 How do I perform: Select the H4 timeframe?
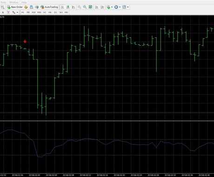[50, 13]
